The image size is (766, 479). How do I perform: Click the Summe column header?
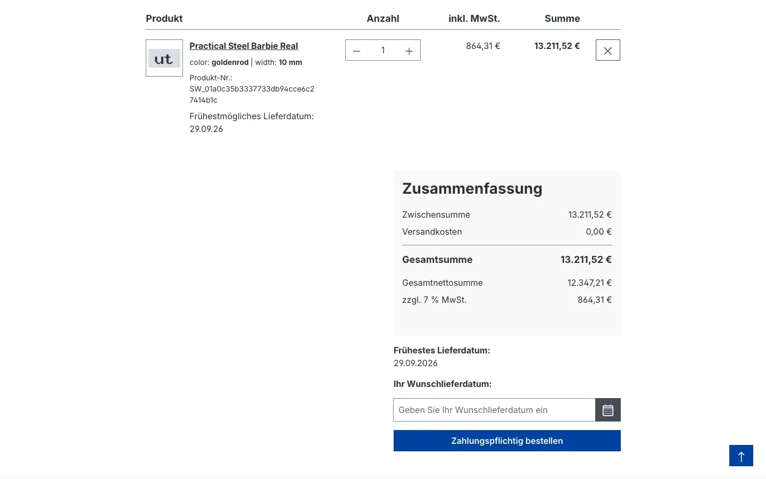coord(562,19)
